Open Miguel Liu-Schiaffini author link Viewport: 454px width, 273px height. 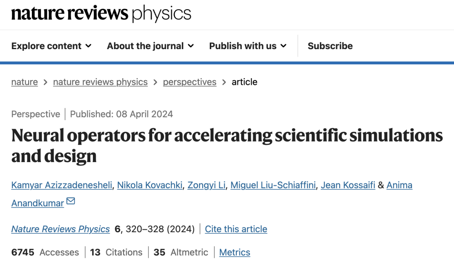(273, 185)
